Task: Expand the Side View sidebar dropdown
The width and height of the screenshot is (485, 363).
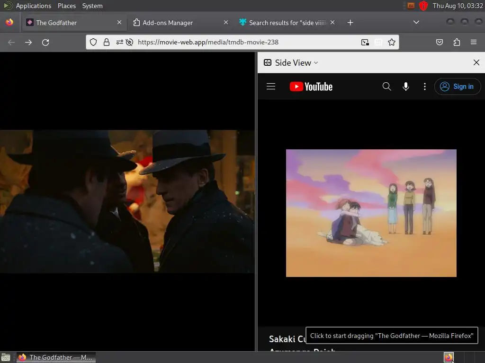Action: tap(291, 63)
